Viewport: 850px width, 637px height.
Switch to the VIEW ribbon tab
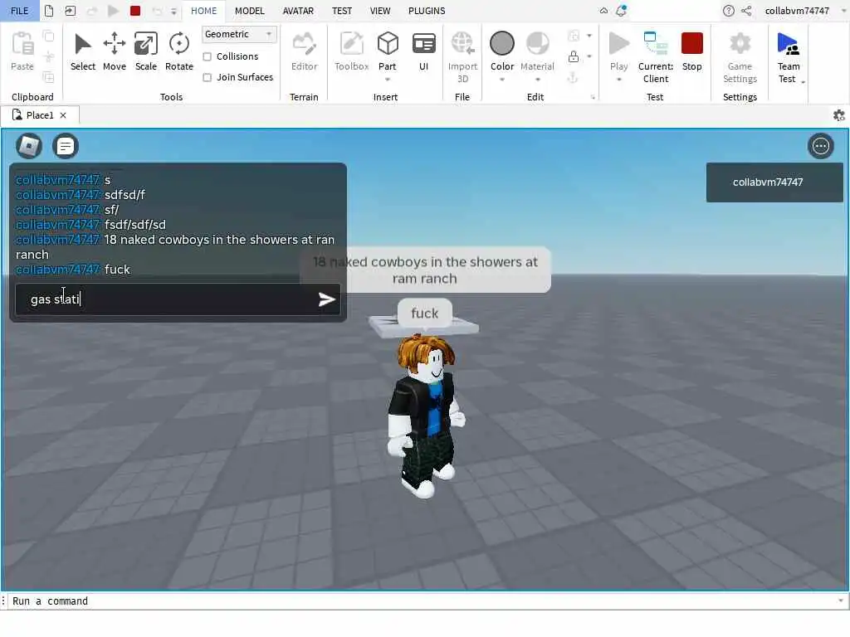pos(380,11)
